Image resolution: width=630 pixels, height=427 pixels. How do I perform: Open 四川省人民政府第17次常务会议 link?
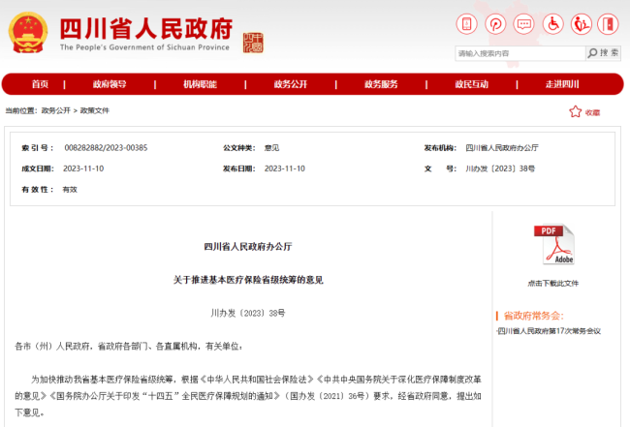(549, 331)
